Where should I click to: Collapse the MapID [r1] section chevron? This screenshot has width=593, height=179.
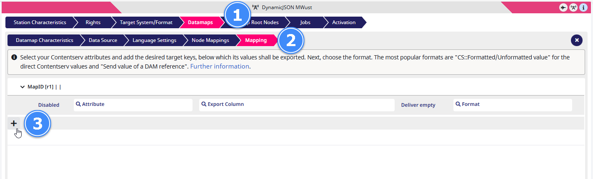coord(23,87)
